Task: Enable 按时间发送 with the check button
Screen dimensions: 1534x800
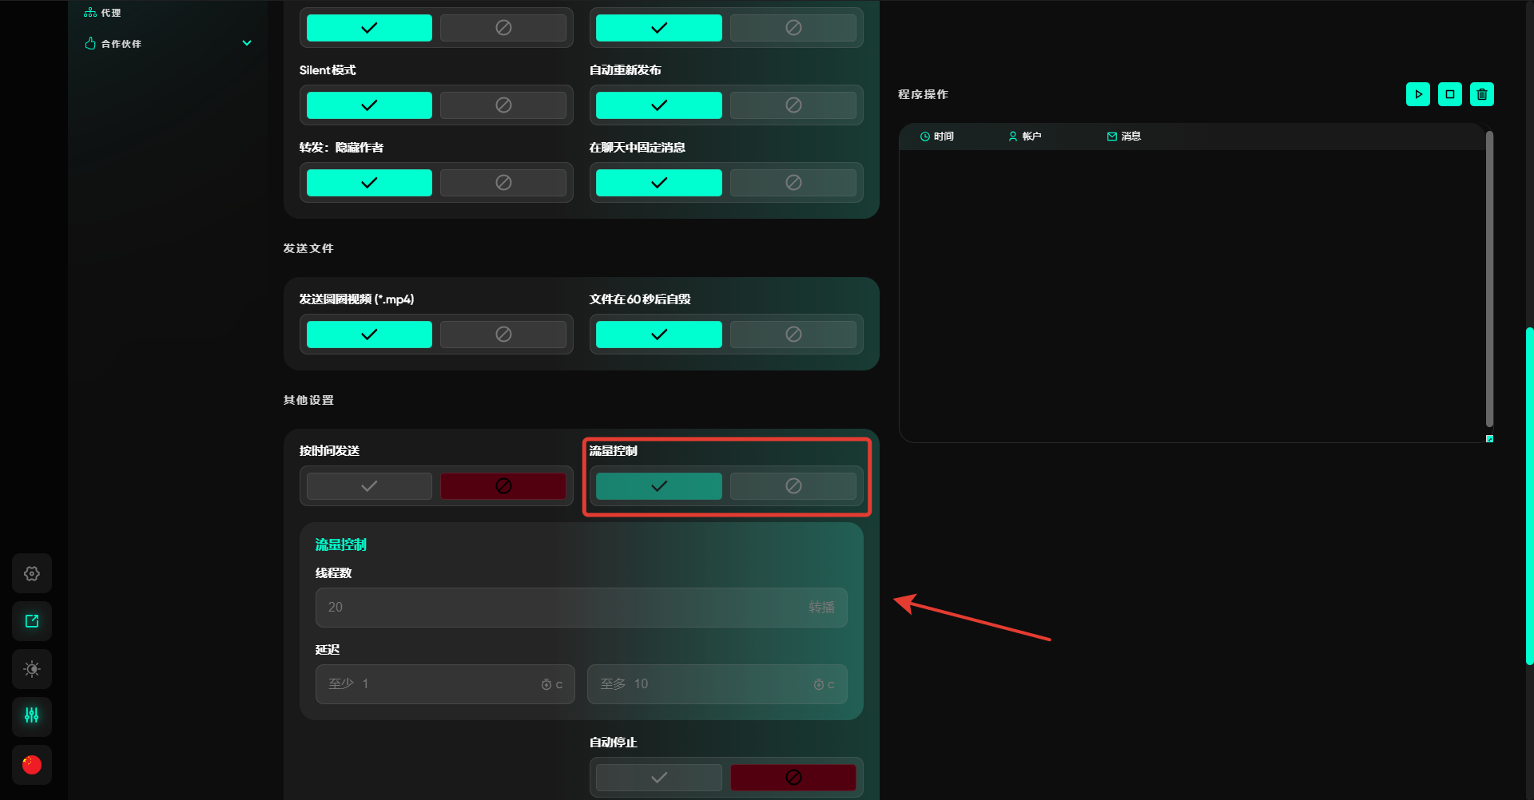Action: [369, 486]
